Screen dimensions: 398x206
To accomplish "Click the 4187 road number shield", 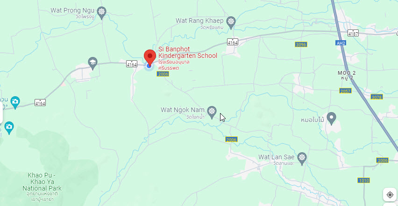I will pyautogui.click(x=353, y=33).
